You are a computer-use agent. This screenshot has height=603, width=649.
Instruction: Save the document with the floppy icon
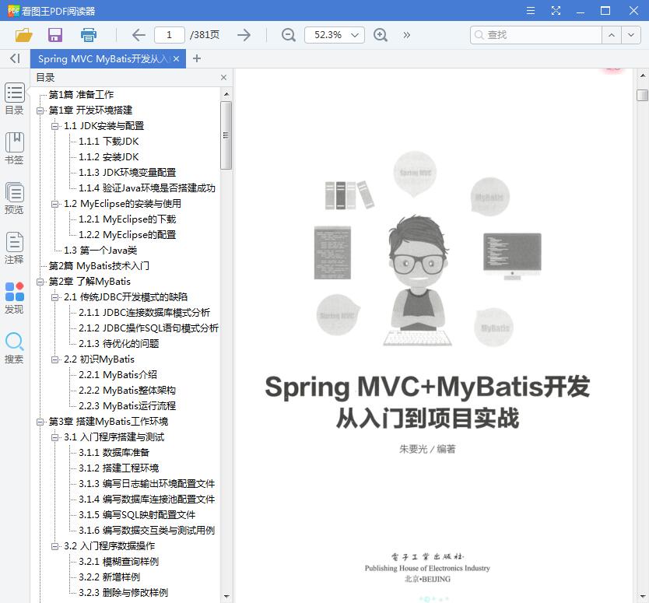[55, 35]
